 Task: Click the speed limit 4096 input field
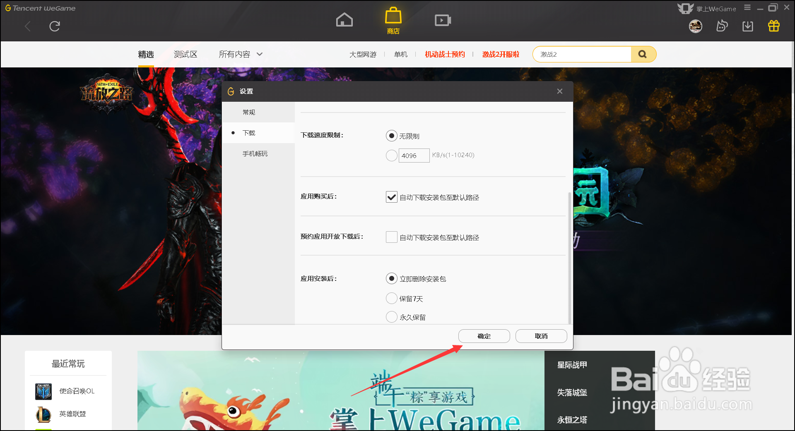point(414,156)
